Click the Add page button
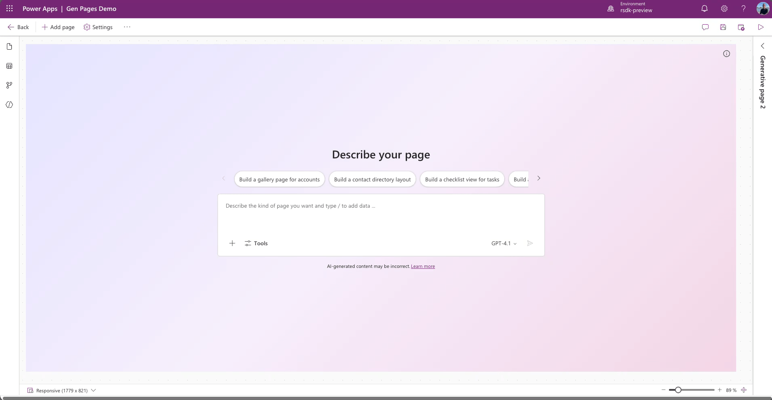Image resolution: width=772 pixels, height=400 pixels. pos(58,27)
